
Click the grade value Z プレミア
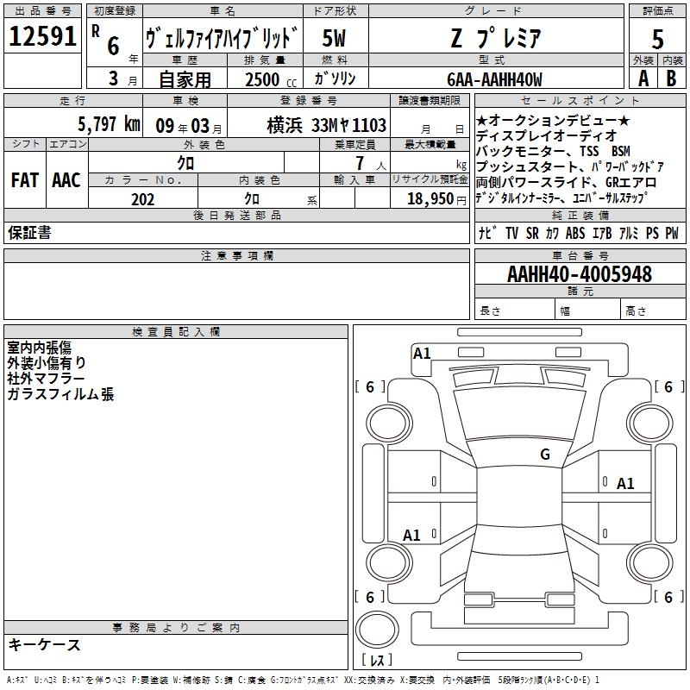pyautogui.click(x=496, y=37)
